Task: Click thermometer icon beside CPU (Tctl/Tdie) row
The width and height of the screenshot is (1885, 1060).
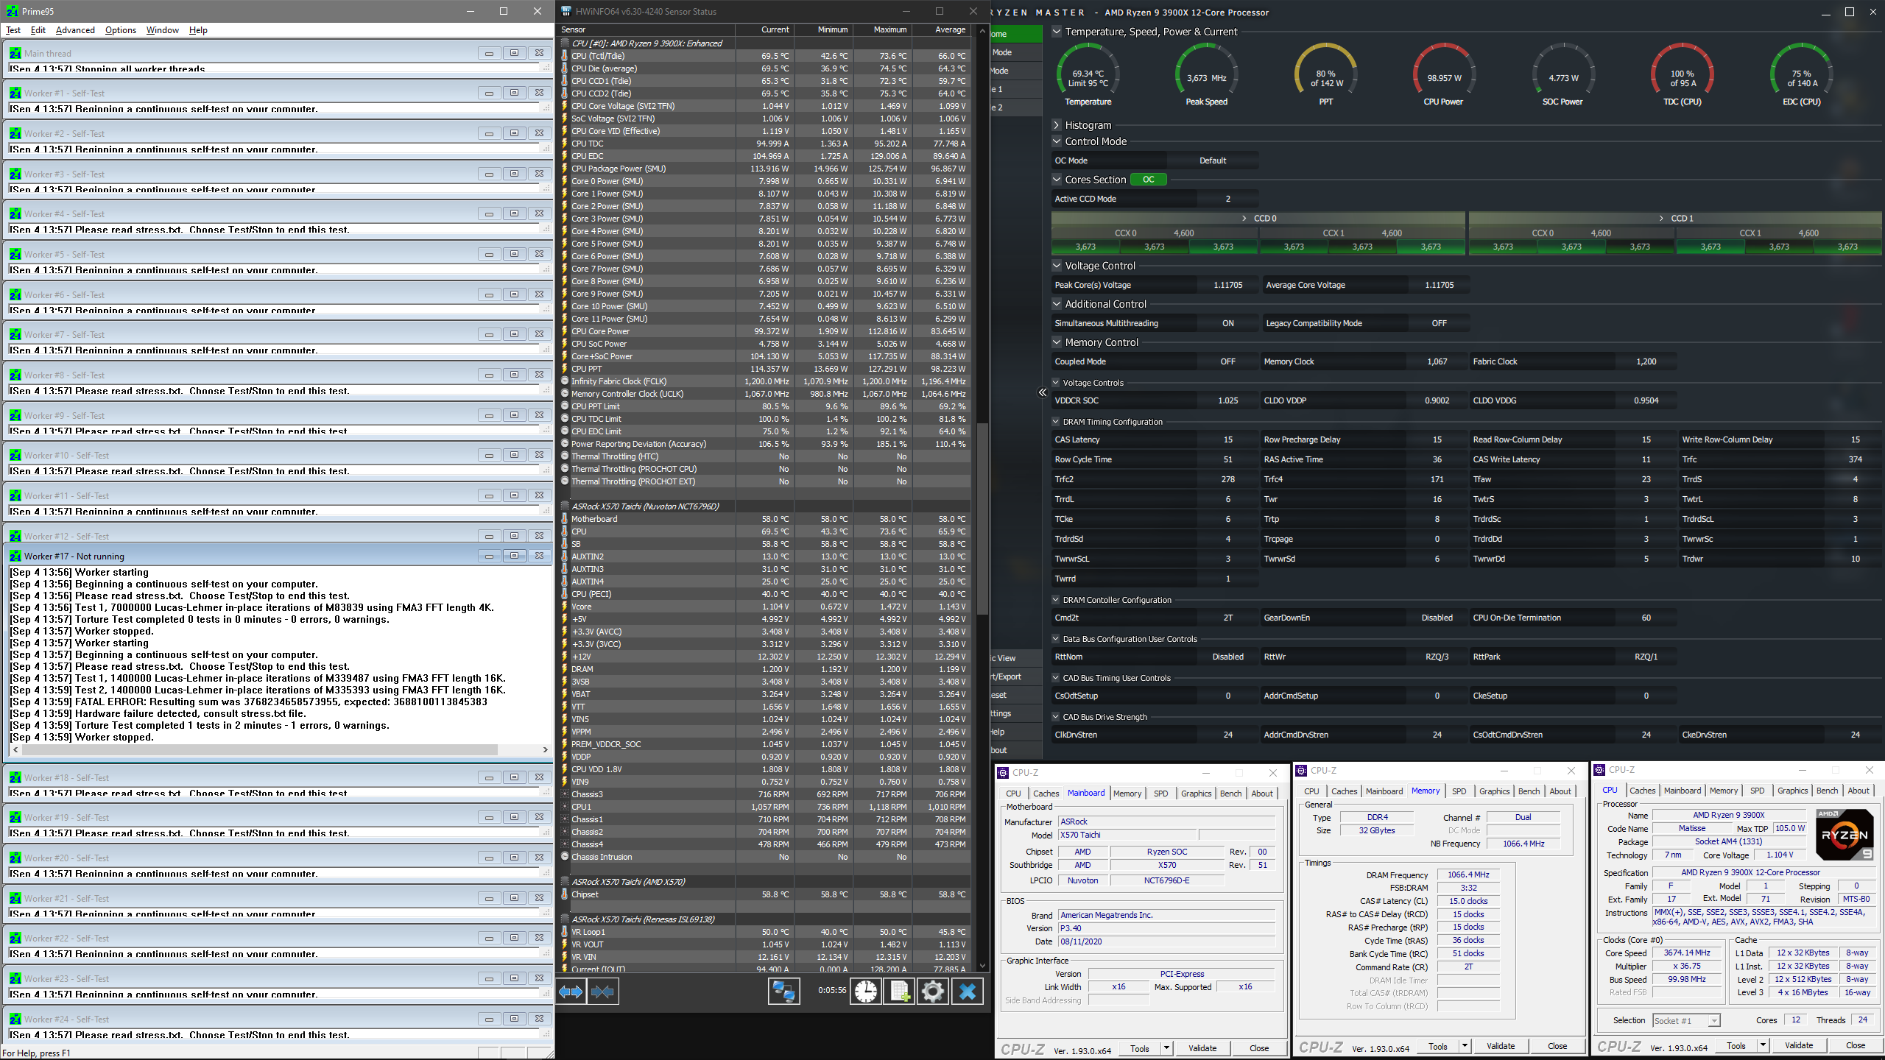Action: (565, 56)
